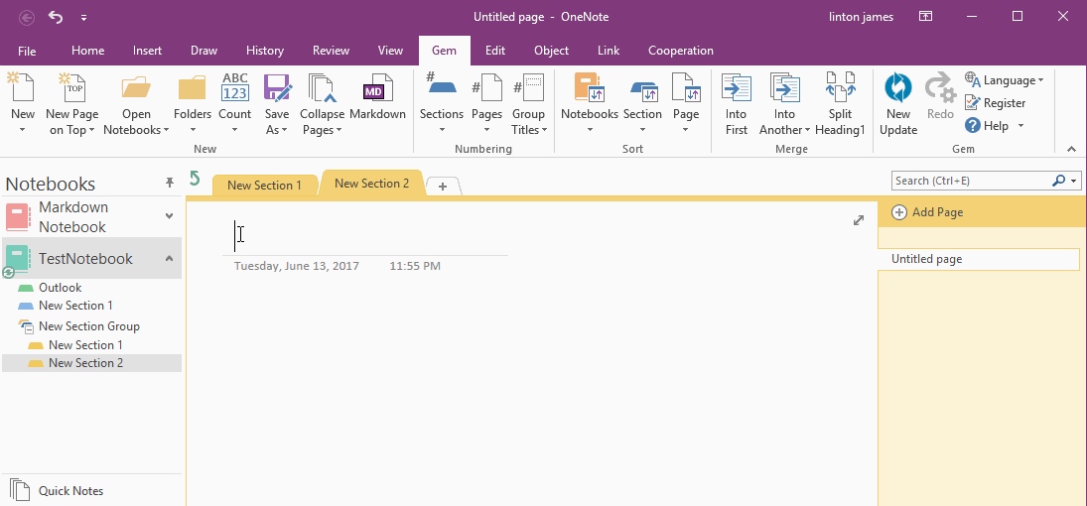Open the Folders dropdown arrow

pyautogui.click(x=192, y=130)
